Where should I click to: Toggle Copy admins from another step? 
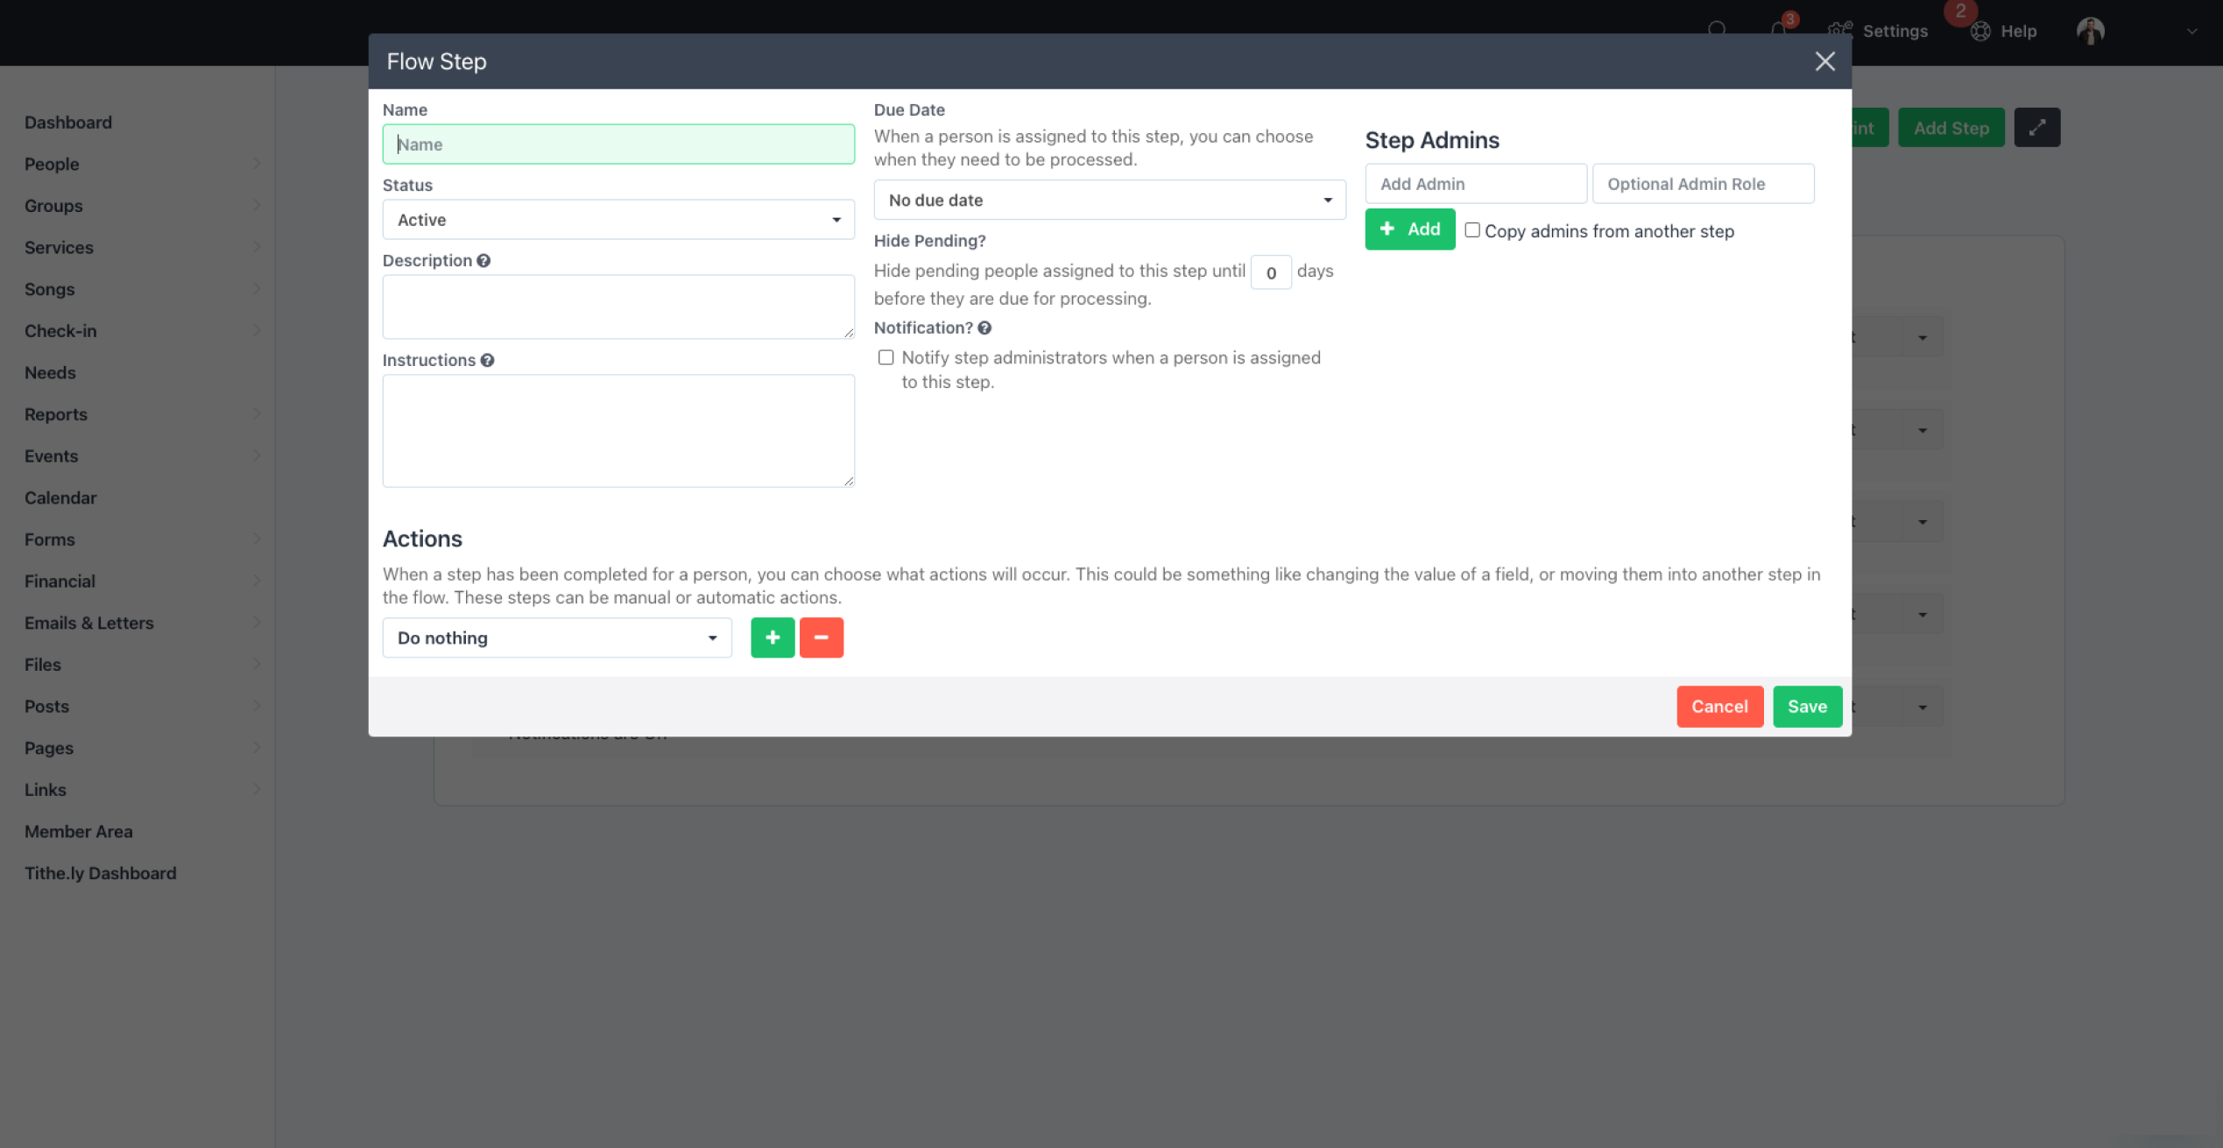coord(1472,230)
